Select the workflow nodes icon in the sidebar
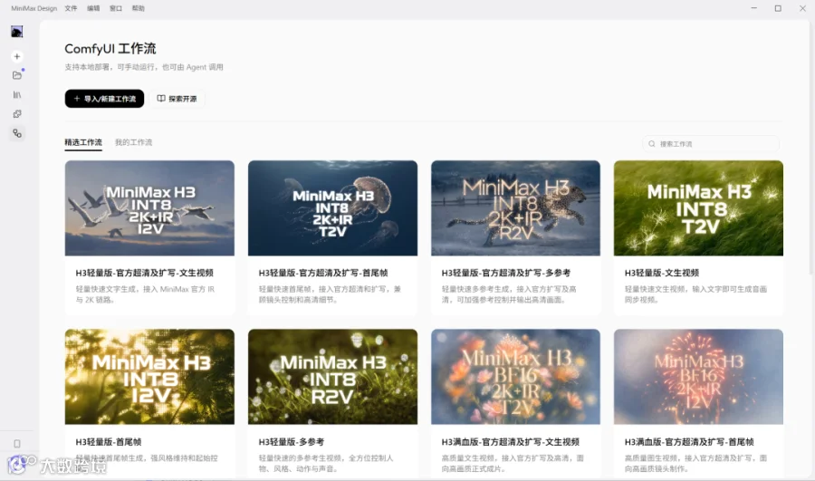This screenshot has width=815, height=481. [x=17, y=134]
